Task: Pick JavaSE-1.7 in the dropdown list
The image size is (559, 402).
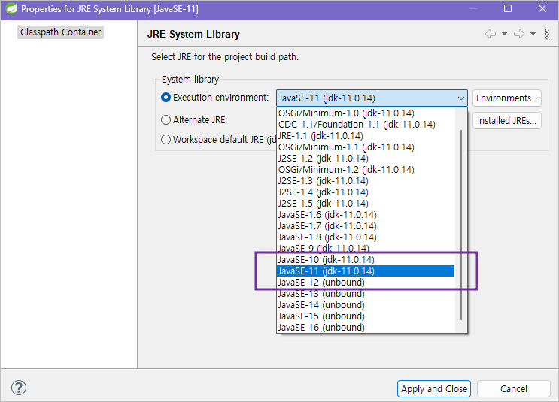Action: (366, 226)
